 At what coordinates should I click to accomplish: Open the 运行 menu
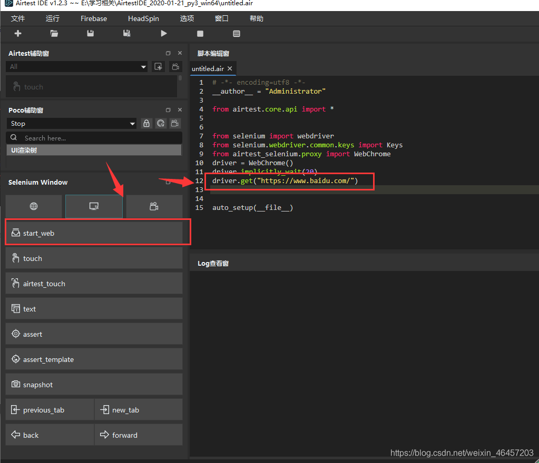click(53, 18)
